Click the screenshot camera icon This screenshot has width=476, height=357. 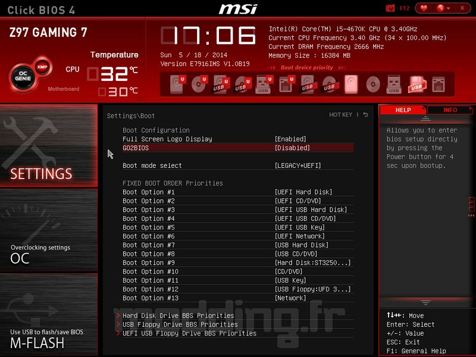pos(390,8)
